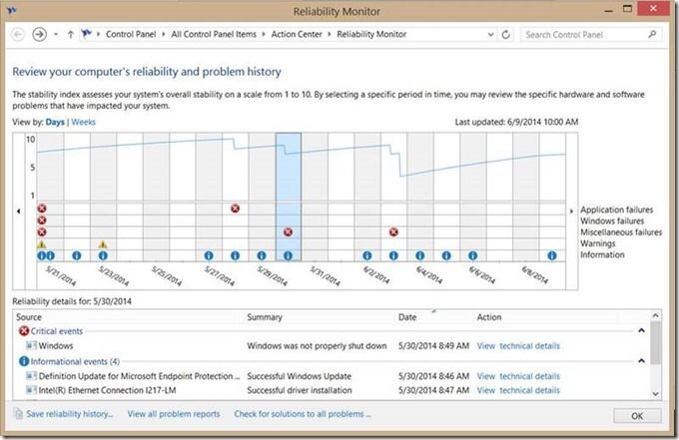Switch chart view to Weeks
This screenshot has height=440, width=679.
click(83, 122)
